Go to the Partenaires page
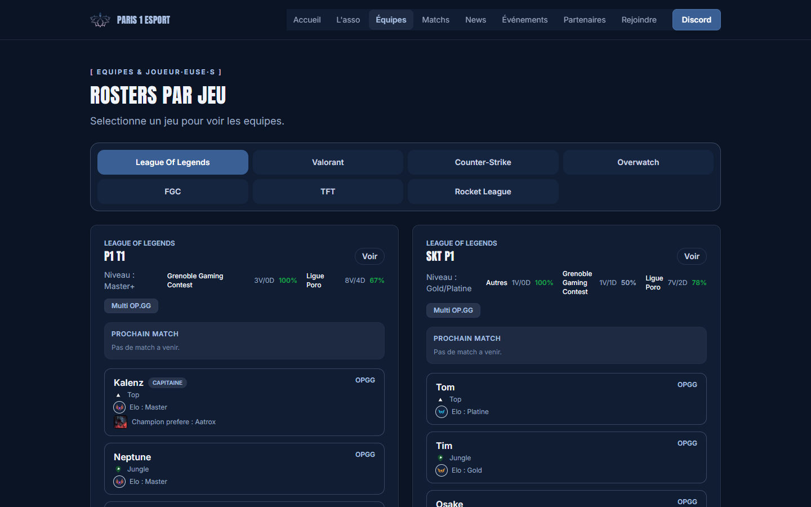 pos(585,20)
